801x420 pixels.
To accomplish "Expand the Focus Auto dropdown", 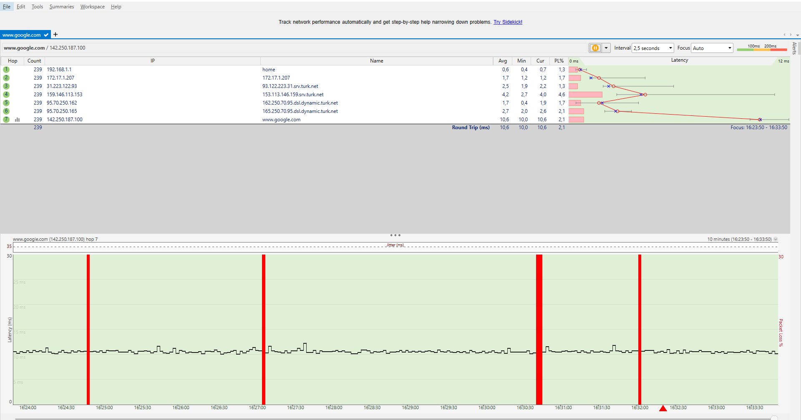I will pyautogui.click(x=712, y=48).
